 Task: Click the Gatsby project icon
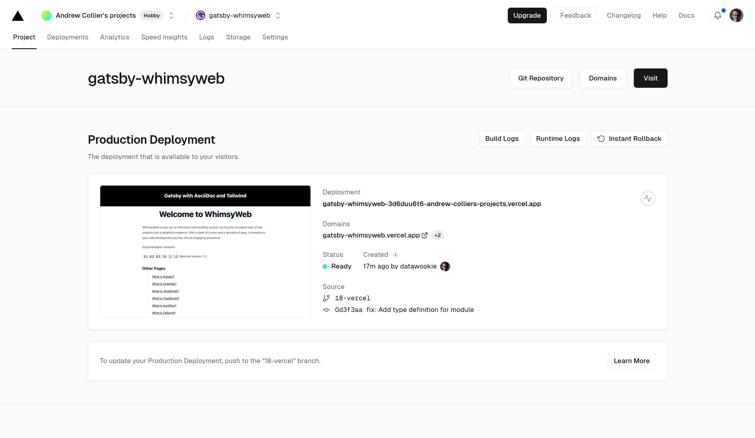200,16
